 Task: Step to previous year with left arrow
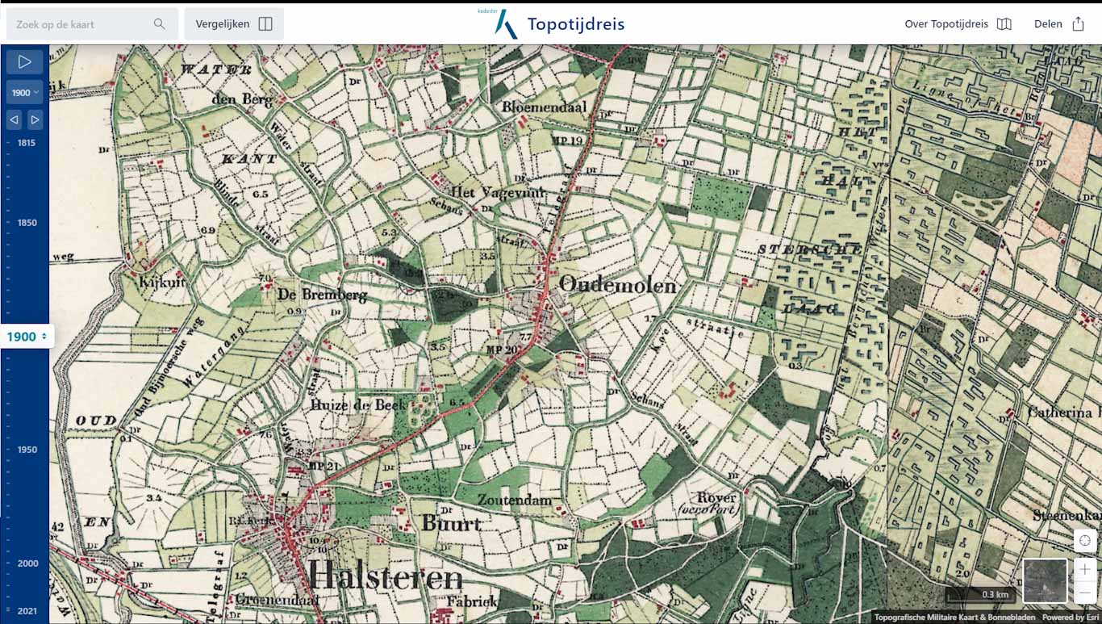pyautogui.click(x=14, y=119)
